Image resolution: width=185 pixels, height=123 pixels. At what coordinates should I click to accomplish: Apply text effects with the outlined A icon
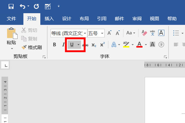(114, 45)
